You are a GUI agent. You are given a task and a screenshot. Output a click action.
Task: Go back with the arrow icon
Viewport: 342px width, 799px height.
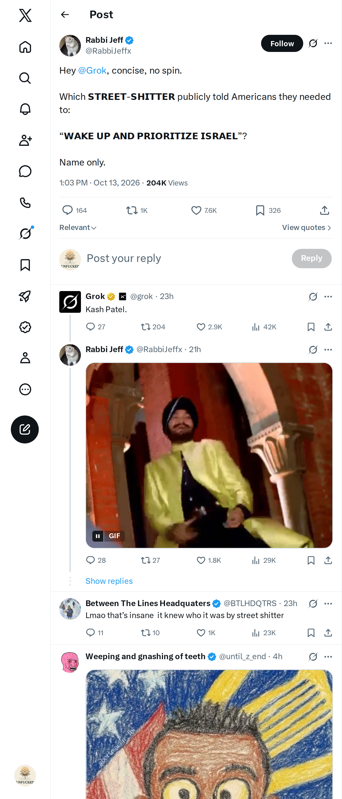click(65, 15)
